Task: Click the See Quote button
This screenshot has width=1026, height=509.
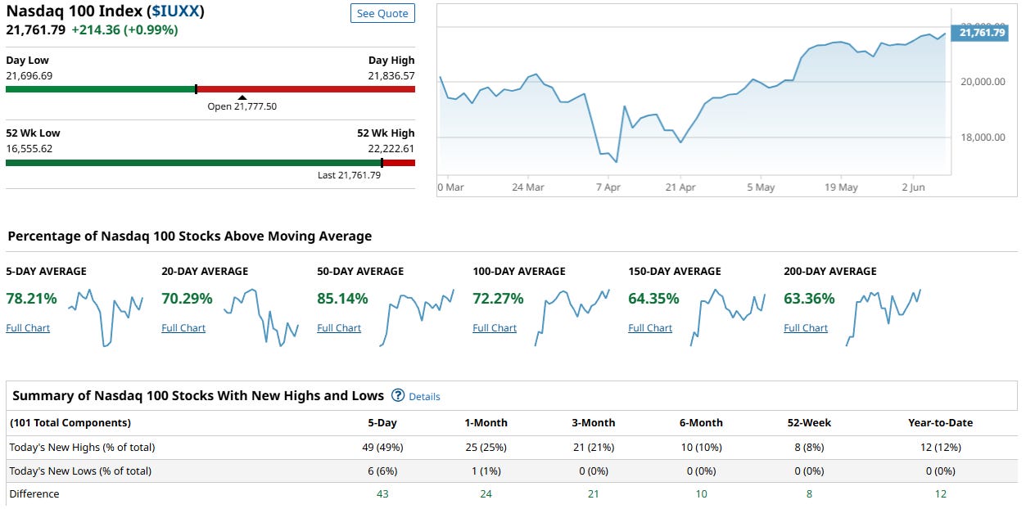Action: click(382, 14)
